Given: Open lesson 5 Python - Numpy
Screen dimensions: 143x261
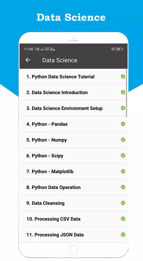Looking at the screenshot, I should [x=73, y=140].
